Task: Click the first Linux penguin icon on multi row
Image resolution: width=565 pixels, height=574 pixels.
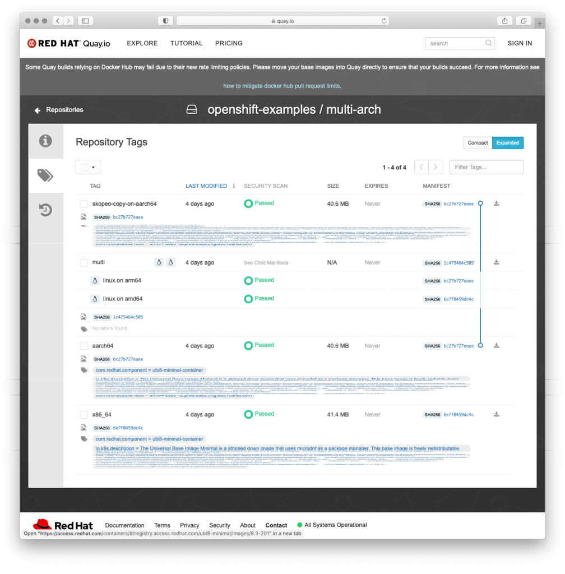Action: [159, 262]
